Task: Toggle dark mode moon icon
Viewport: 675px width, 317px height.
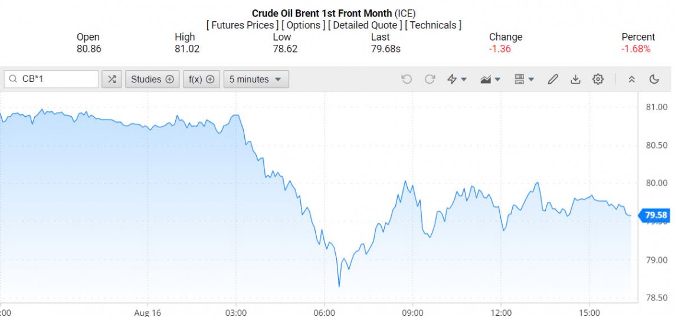Action: click(x=654, y=79)
